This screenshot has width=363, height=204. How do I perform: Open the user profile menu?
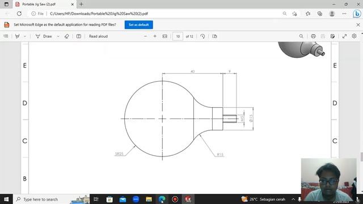[332, 14]
